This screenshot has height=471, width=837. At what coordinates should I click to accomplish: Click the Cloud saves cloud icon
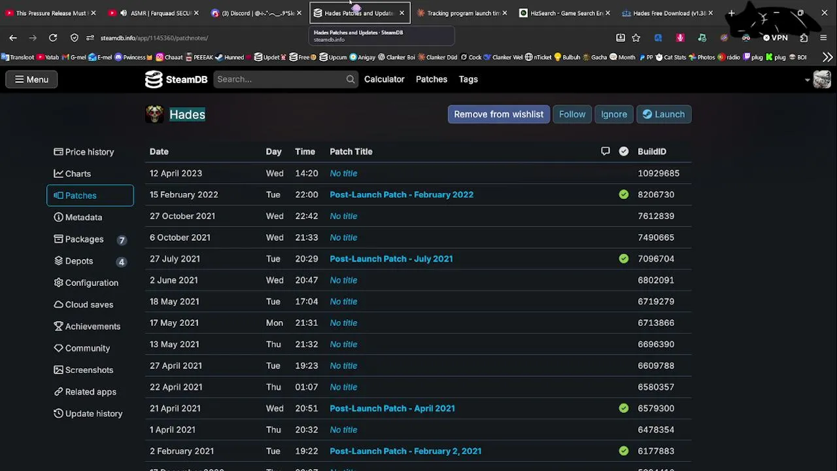[x=58, y=304]
